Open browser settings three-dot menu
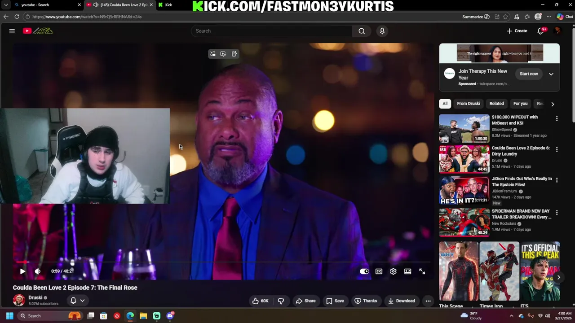The height and width of the screenshot is (323, 575). [548, 17]
